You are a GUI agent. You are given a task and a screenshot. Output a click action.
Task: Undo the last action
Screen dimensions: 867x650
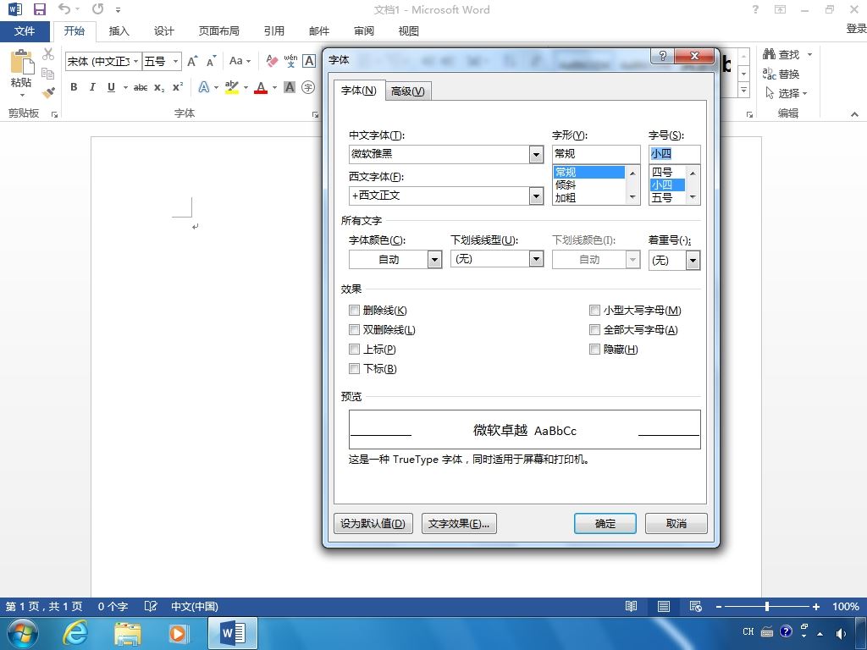(x=64, y=8)
